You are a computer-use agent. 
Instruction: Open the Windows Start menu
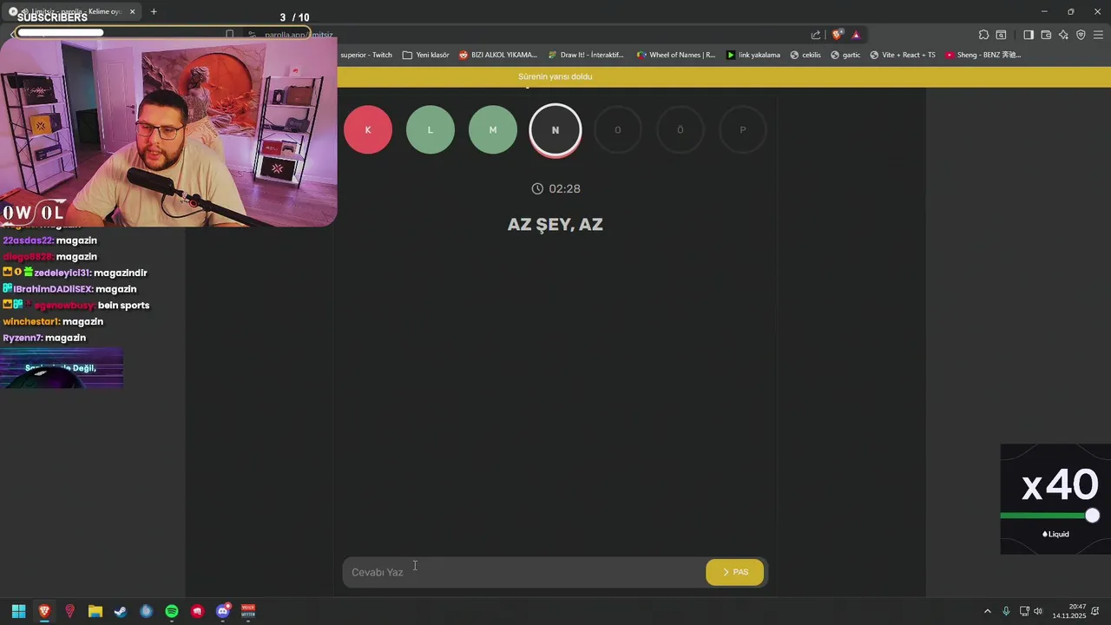(18, 611)
